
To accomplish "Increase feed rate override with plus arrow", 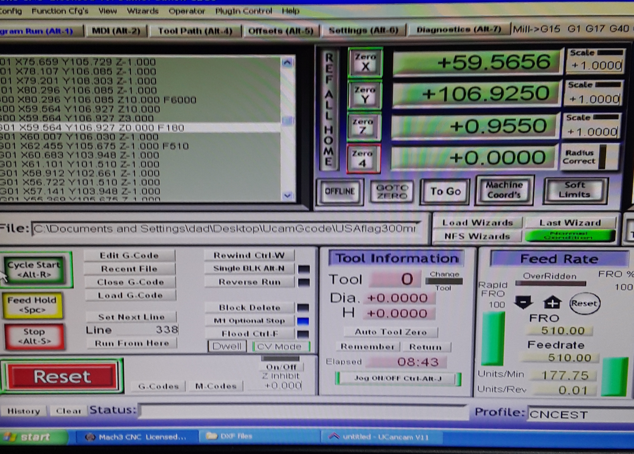I will pos(552,302).
